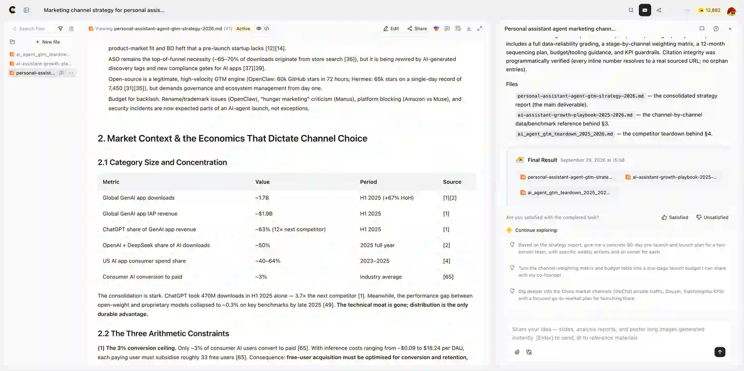Click the New file button
Viewport: 744px width, 371px height.
48,42
